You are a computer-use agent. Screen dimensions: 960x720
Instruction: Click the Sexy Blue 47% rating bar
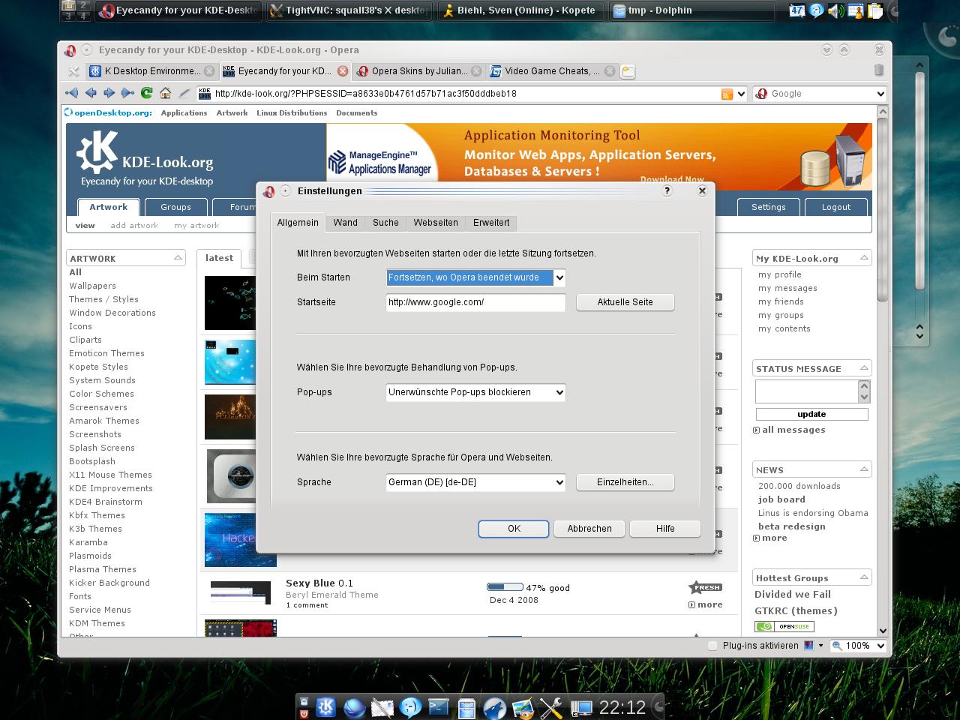pyautogui.click(x=505, y=587)
